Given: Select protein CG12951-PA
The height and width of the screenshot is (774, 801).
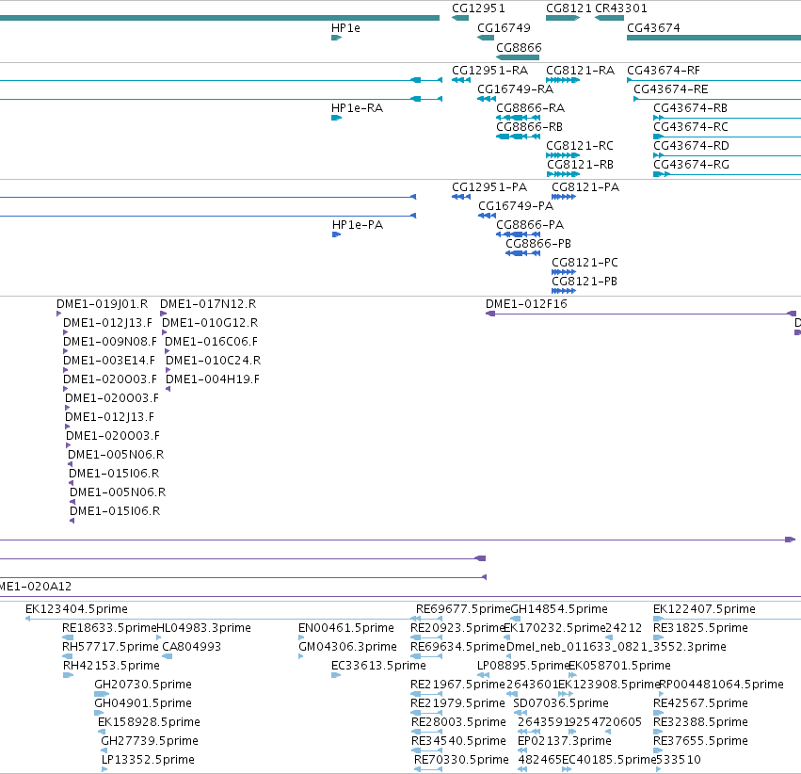Looking at the screenshot, I should [x=489, y=187].
